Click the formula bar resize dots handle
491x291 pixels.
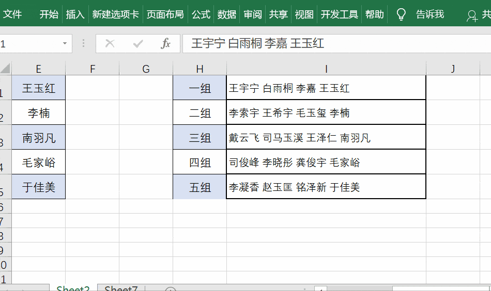pyautogui.click(x=84, y=44)
